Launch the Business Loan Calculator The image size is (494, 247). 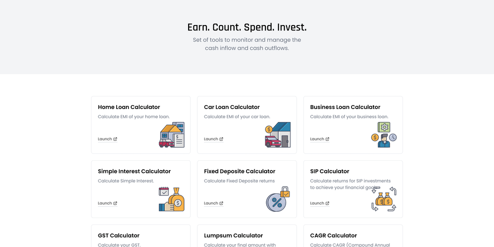pyautogui.click(x=317, y=139)
